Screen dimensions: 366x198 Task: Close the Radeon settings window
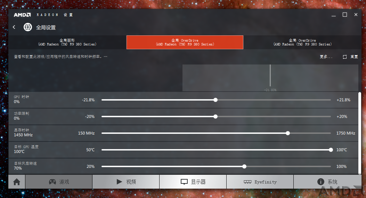pyautogui.click(x=356, y=15)
